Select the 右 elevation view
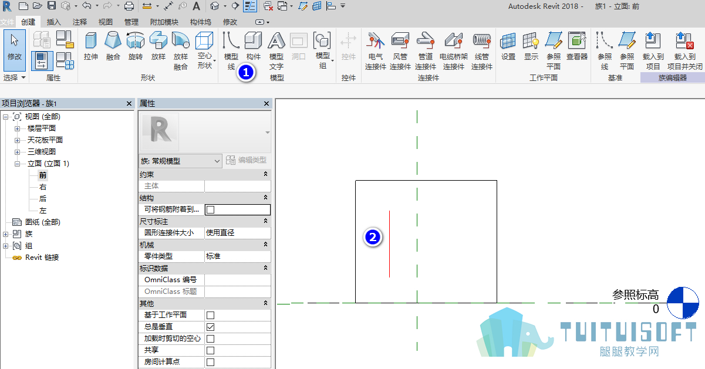 pyautogui.click(x=43, y=187)
